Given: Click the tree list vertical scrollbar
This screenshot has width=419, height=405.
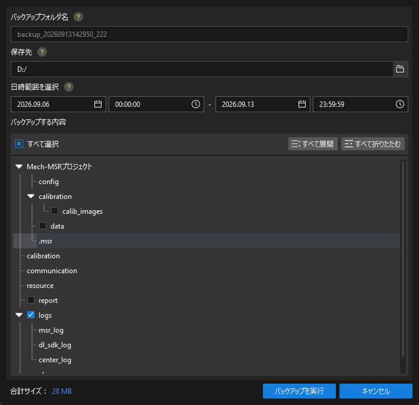Looking at the screenshot, I should click(403, 258).
